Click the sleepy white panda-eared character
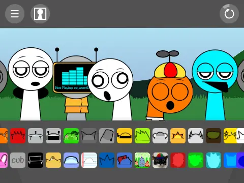This screenshot has height=183, width=244. coord(31,84)
